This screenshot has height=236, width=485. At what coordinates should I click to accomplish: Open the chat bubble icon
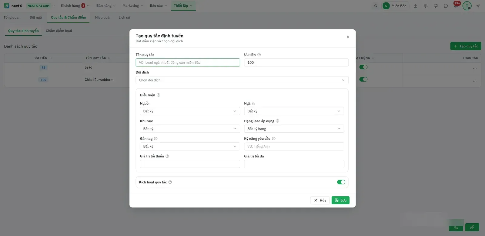(446, 6)
